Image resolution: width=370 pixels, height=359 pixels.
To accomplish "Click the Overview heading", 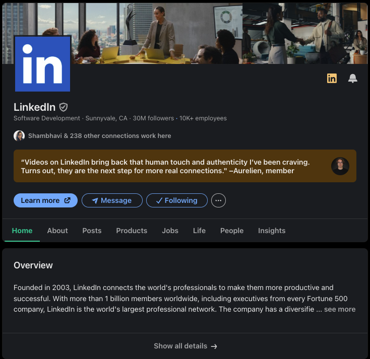I will click(x=33, y=265).
